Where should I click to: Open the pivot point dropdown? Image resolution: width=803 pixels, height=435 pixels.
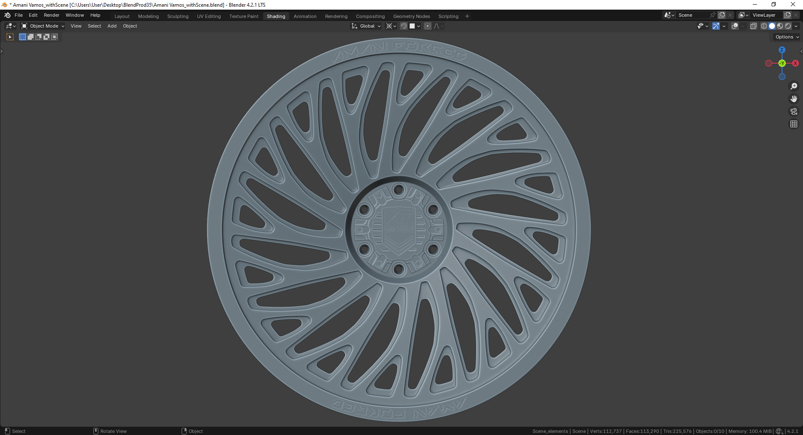click(x=391, y=26)
